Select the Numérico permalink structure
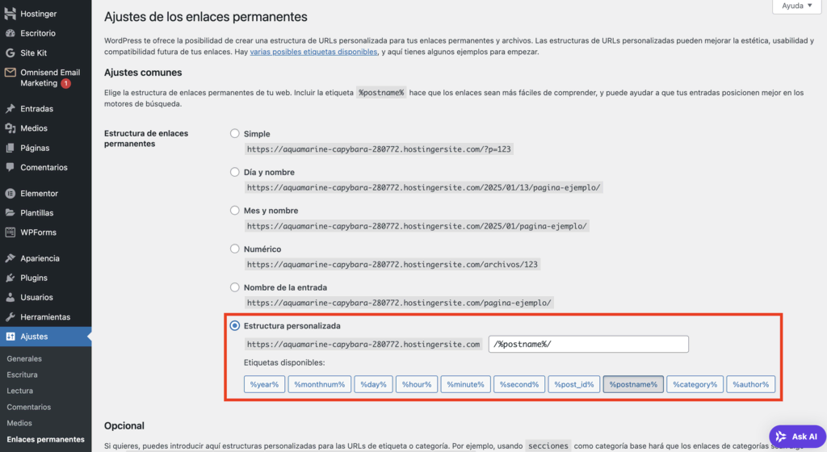The image size is (827, 452). point(235,249)
